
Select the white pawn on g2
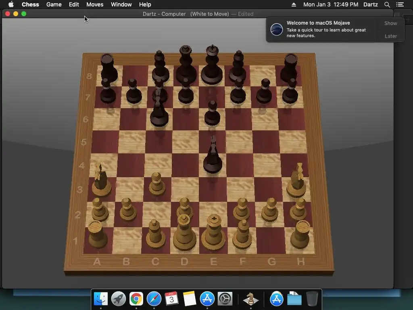pos(270,210)
